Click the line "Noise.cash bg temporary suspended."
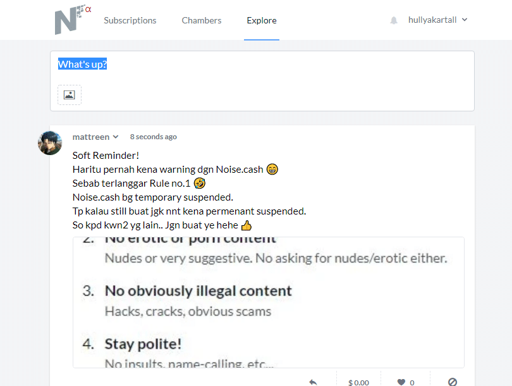 (x=153, y=197)
